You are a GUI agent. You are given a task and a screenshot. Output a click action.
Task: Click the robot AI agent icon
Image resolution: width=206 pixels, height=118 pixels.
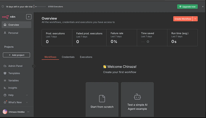137,97
